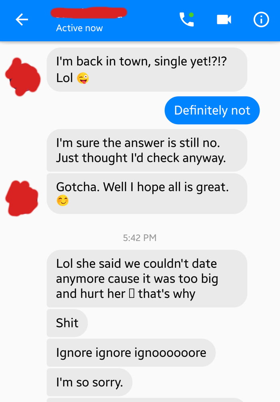Select the 'Lol she said we couldn't date' message
The width and height of the screenshot is (280, 402).
click(x=147, y=279)
